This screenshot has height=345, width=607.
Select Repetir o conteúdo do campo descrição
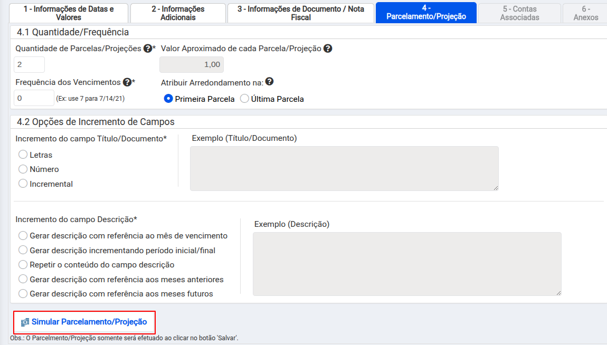tap(23, 264)
